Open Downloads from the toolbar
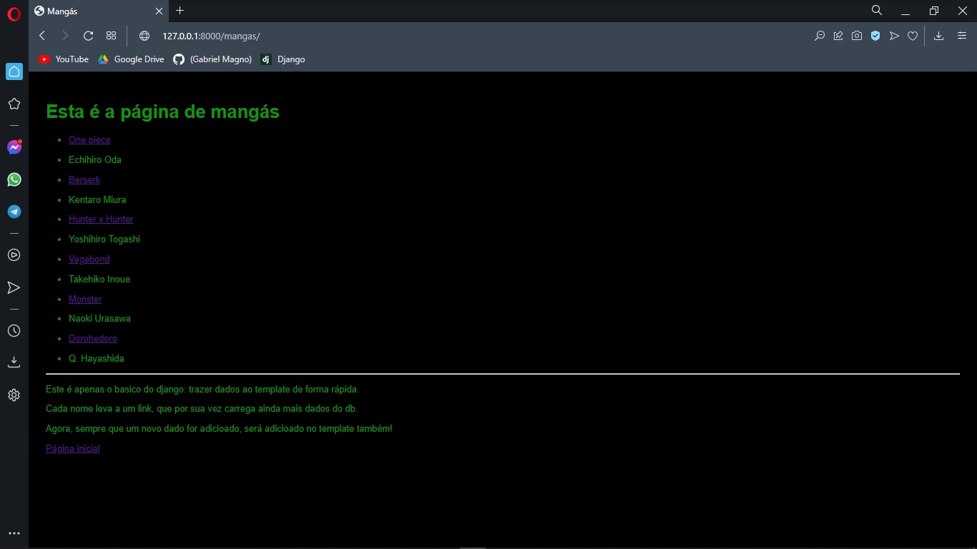Image resolution: width=977 pixels, height=549 pixels. coord(938,35)
